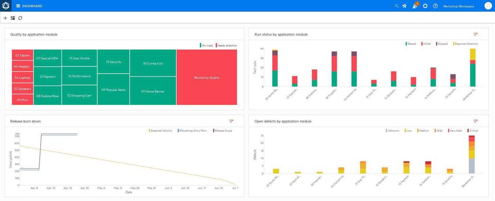Screen dimensions: 495x201
Task: Click the Open defects by application module title
Action: pos(283,121)
